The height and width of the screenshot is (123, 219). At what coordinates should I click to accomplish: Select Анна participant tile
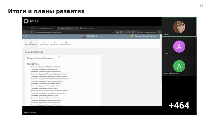(x=179, y=46)
